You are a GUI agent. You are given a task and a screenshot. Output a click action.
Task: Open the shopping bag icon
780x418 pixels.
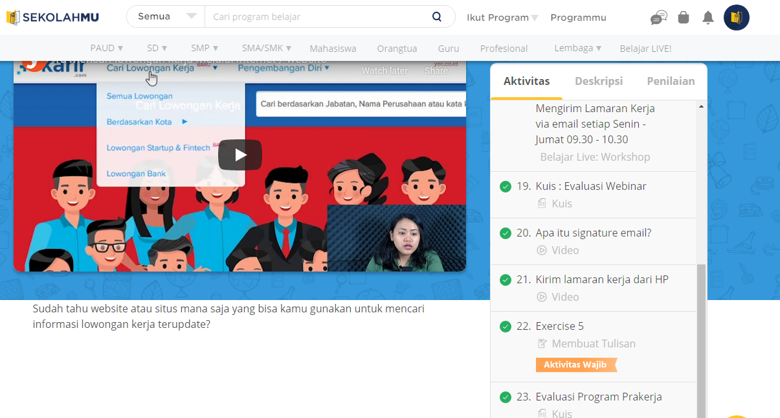pyautogui.click(x=684, y=17)
